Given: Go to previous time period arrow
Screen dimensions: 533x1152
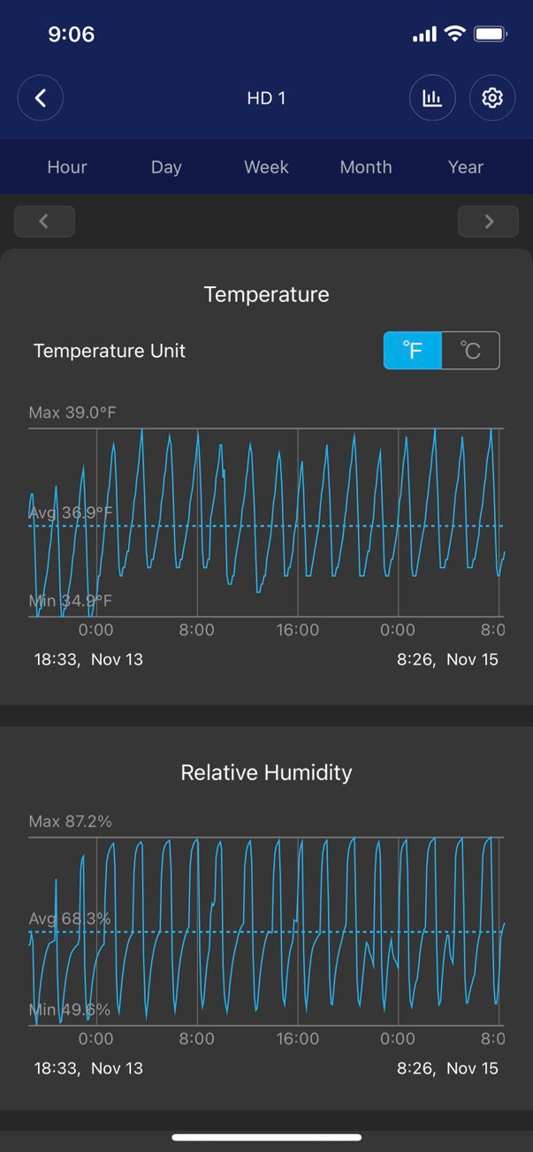Looking at the screenshot, I should [x=44, y=222].
